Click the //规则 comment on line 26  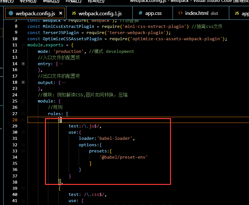(x=55, y=107)
